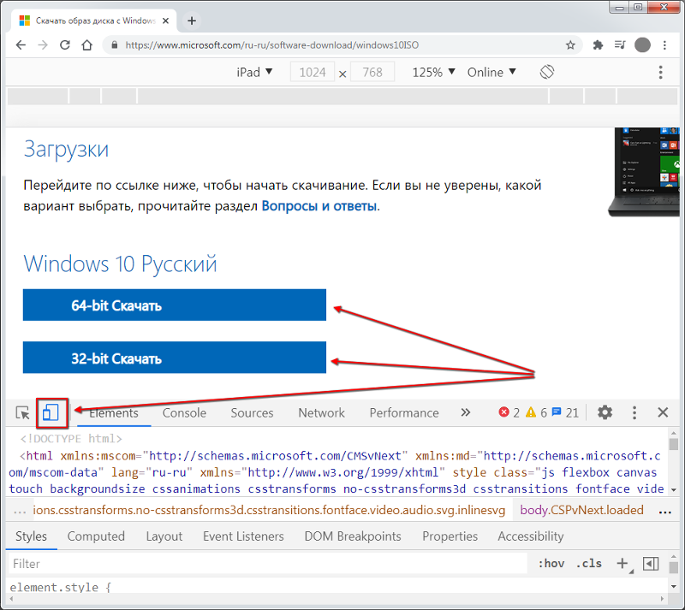Open the media control playlist icon
Viewport: 685px width, 610px height.
[x=620, y=45]
